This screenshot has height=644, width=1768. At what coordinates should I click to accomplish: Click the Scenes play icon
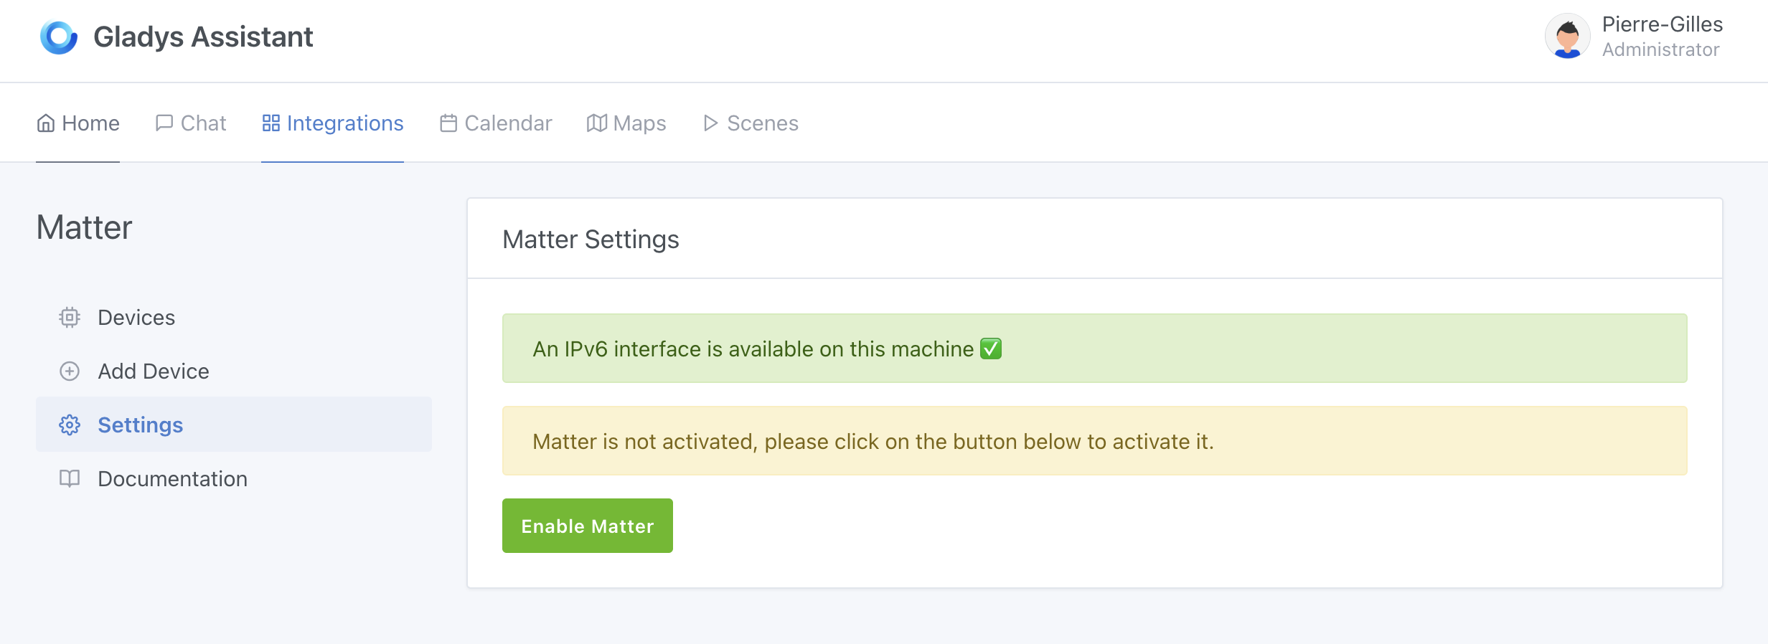point(710,123)
